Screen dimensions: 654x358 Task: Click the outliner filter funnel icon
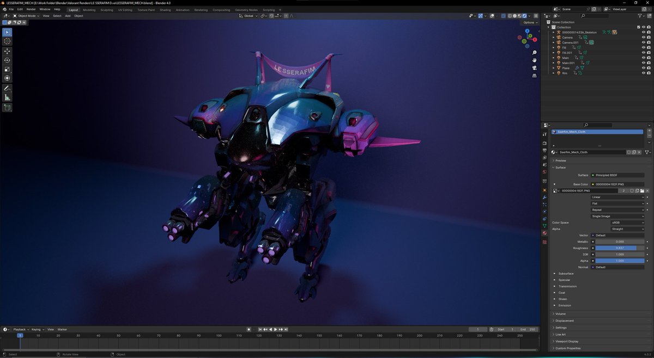640,16
